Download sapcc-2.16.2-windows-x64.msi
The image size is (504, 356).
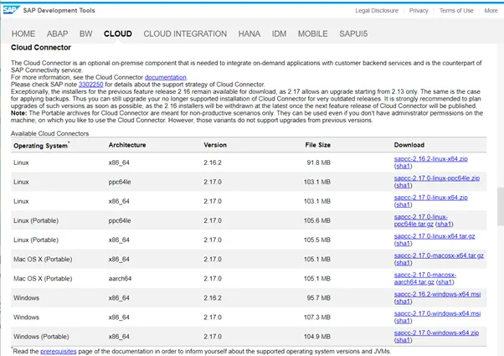(437, 294)
